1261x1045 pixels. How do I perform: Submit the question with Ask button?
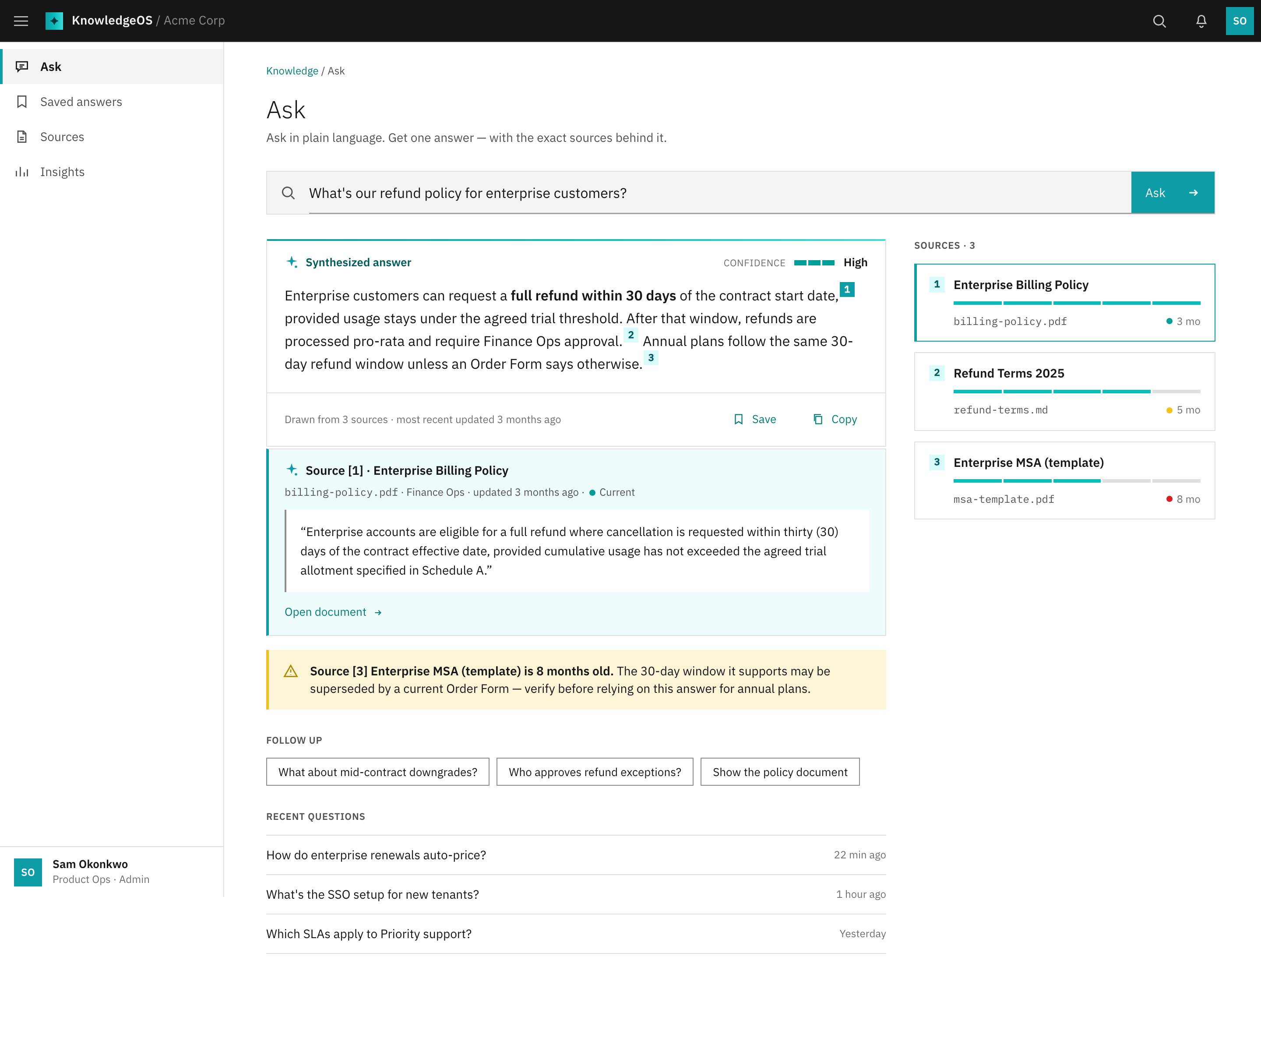point(1173,193)
